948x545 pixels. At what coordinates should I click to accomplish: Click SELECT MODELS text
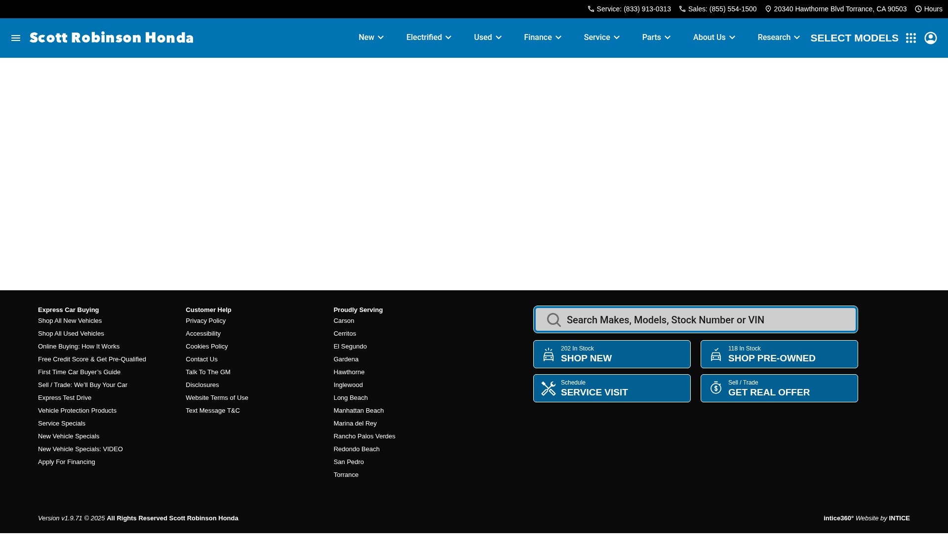coord(854,38)
